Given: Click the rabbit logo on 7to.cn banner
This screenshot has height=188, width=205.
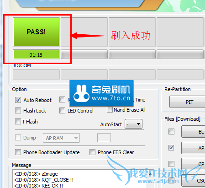Looking at the screenshot, I should coord(81,93).
